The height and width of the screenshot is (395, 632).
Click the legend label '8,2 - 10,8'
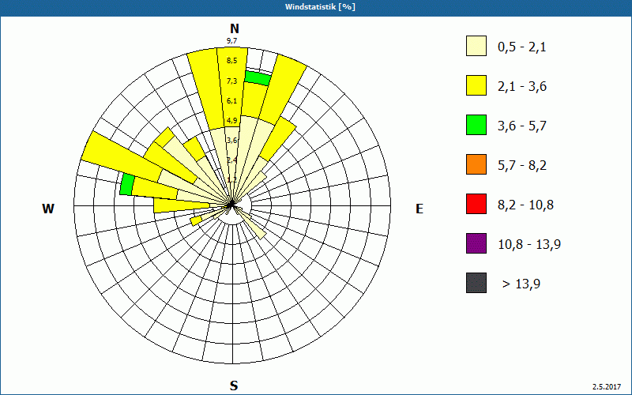pyautogui.click(x=525, y=205)
